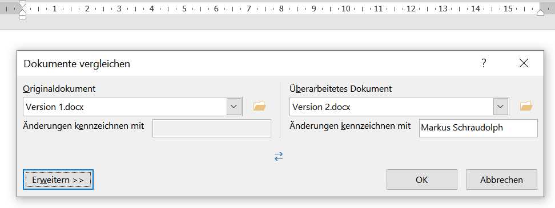Image resolution: width=555 pixels, height=208 pixels.
Task: Click the empty original label-changes field
Action: [x=212, y=128]
